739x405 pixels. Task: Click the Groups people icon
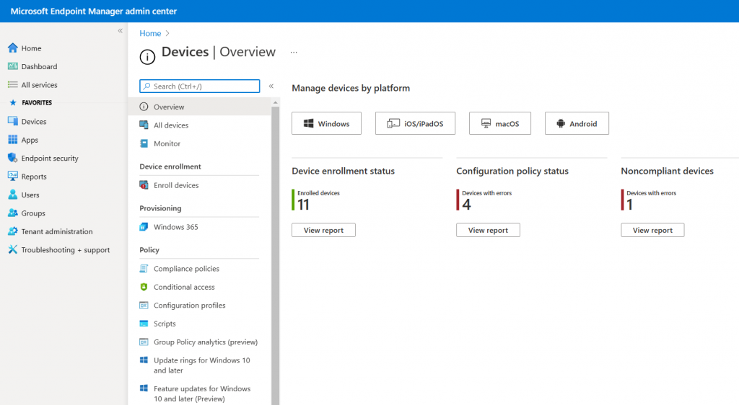(x=13, y=213)
